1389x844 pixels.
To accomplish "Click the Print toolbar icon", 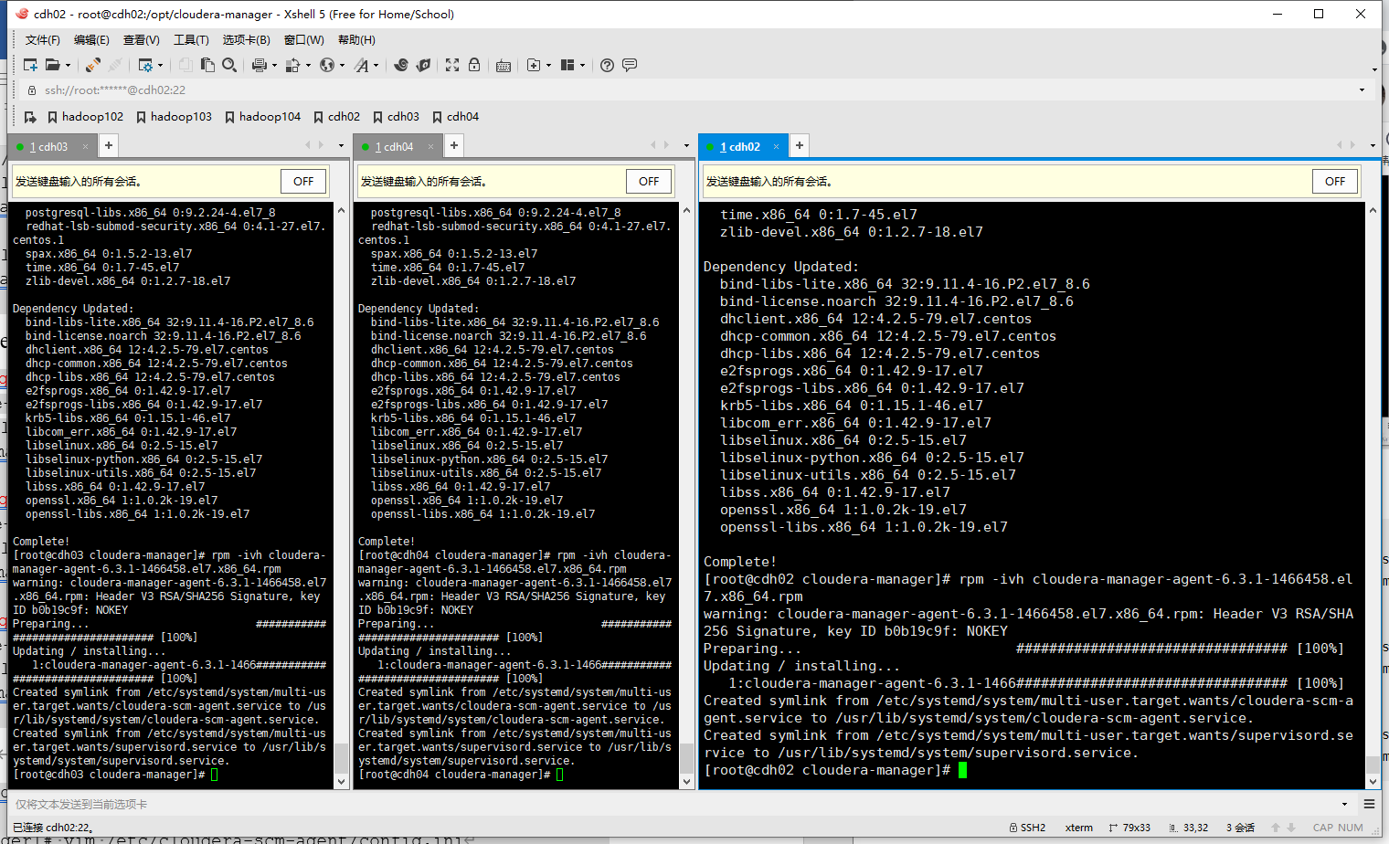I will coord(259,65).
